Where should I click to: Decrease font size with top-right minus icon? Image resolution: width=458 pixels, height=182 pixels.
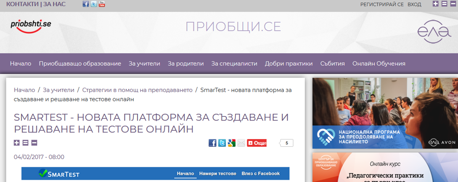point(453,4)
